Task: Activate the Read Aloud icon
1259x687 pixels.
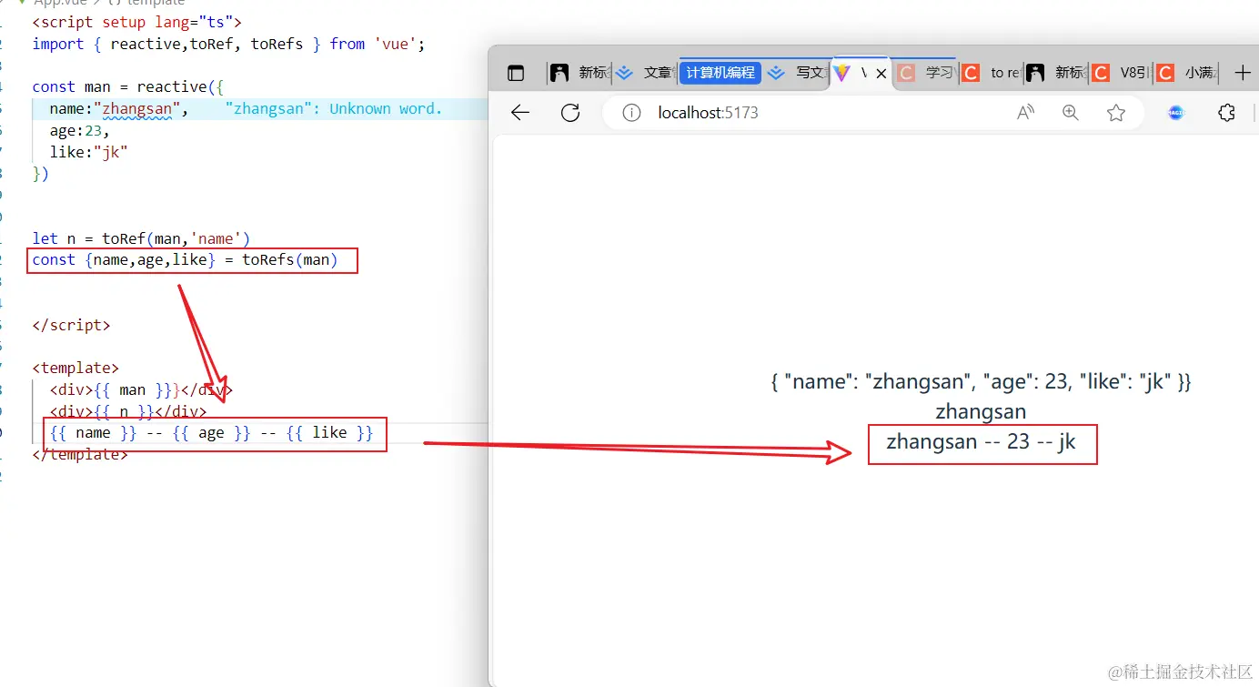Action: 1025,113
